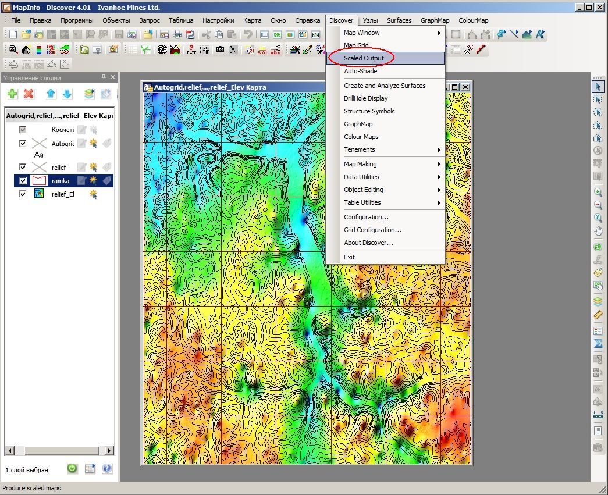Click the camera icon in Discover toolbar

pyautogui.click(x=221, y=49)
